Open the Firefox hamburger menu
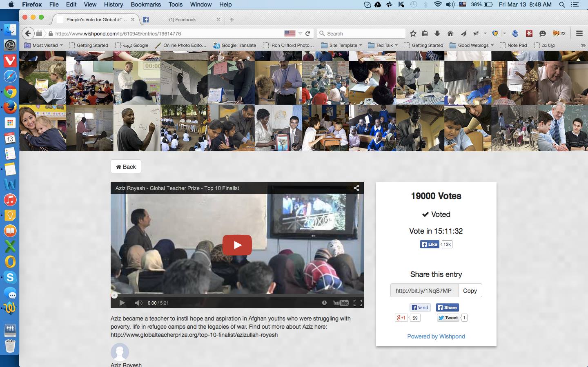Screen dimensions: 588x367 coord(579,33)
